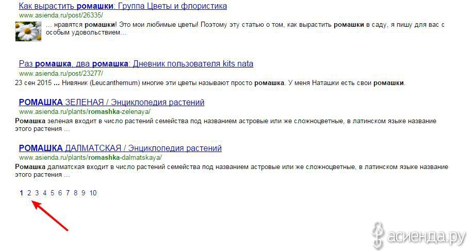
Task: Click the URL www.asienda.ru/post/26335/
Action: 61,15
